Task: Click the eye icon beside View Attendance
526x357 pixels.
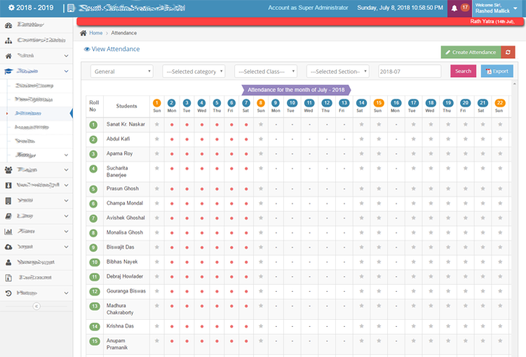Action: coord(87,49)
